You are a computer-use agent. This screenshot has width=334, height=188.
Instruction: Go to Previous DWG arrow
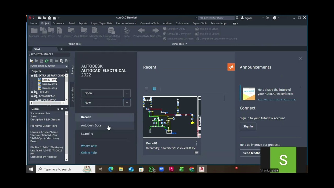click(x=141, y=32)
